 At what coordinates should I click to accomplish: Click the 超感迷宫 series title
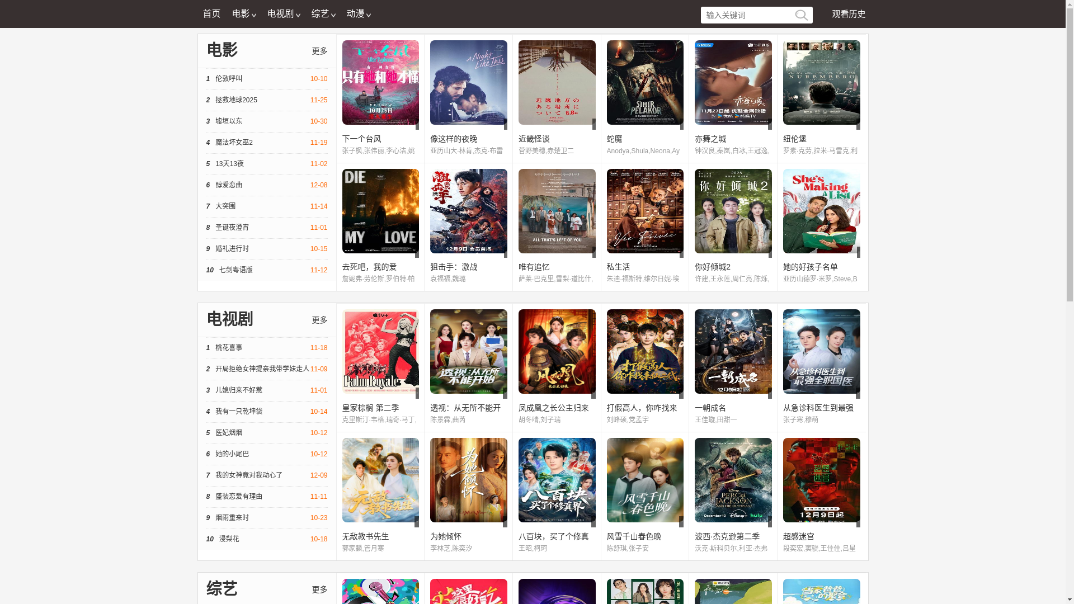(798, 536)
